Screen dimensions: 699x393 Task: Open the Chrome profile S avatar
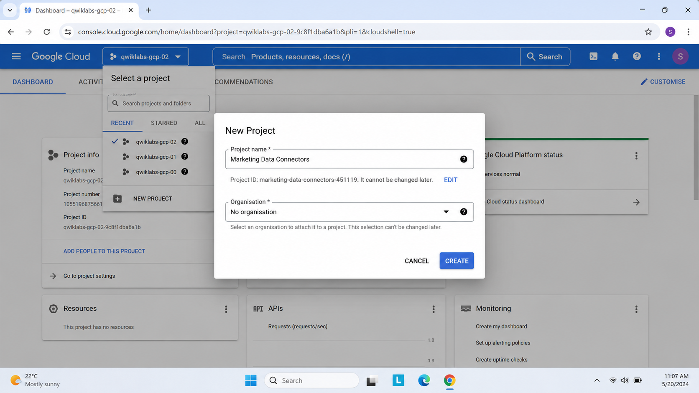tap(670, 32)
